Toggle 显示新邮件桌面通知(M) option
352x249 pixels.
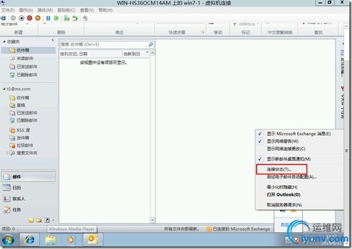click(x=300, y=159)
